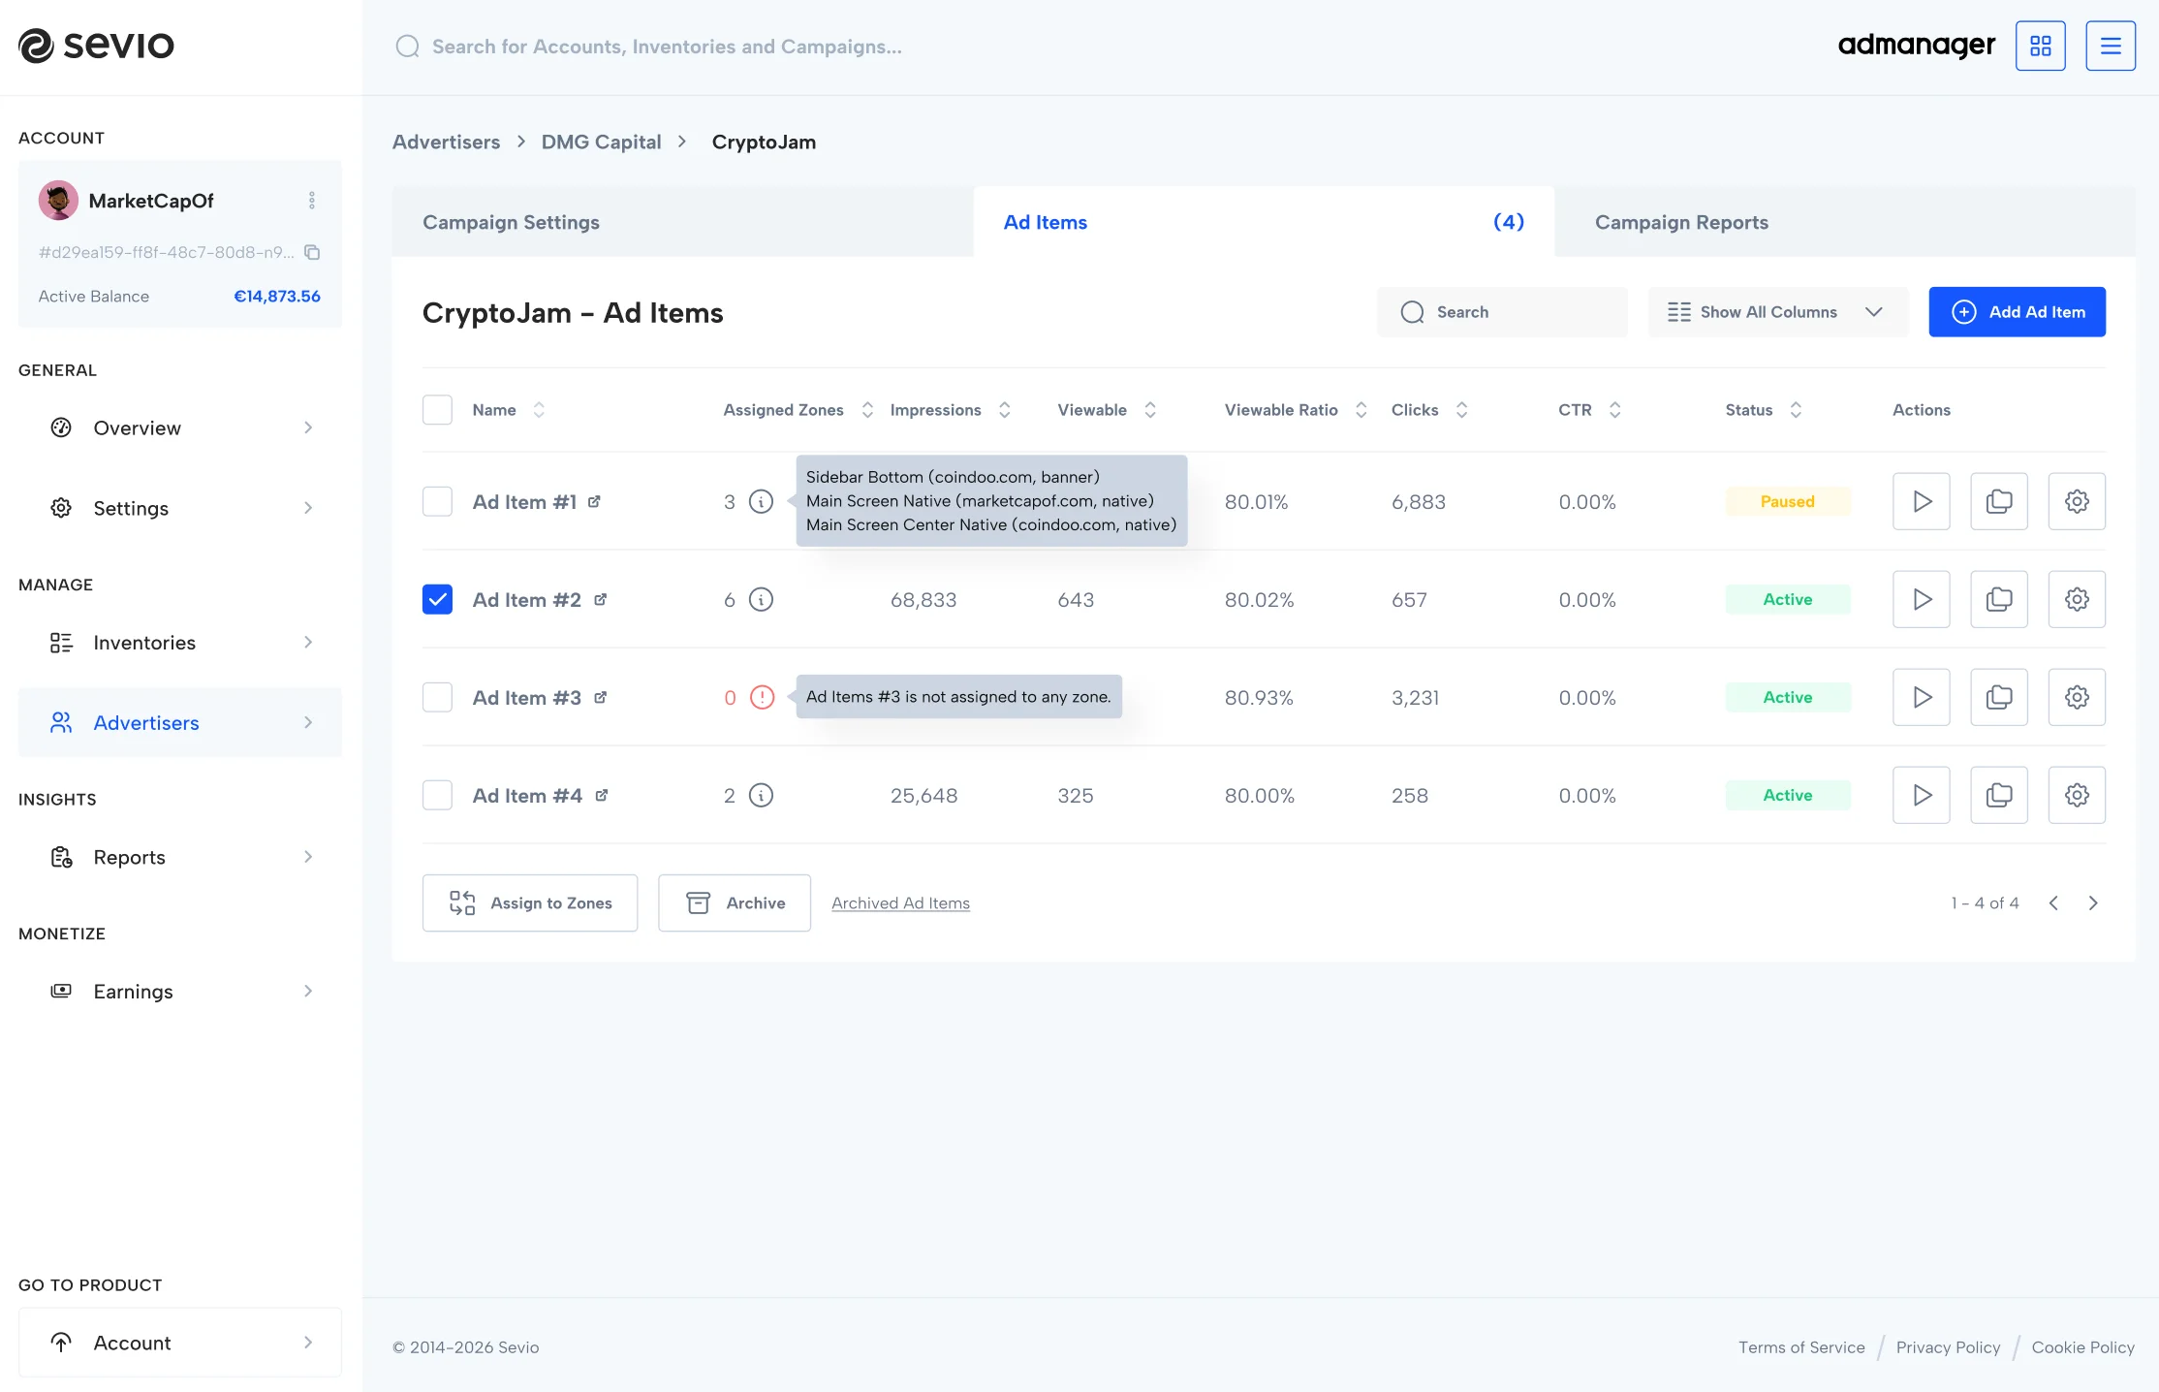The height and width of the screenshot is (1392, 2159).
Task: Open Archived Ad Items link
Action: (x=900, y=902)
